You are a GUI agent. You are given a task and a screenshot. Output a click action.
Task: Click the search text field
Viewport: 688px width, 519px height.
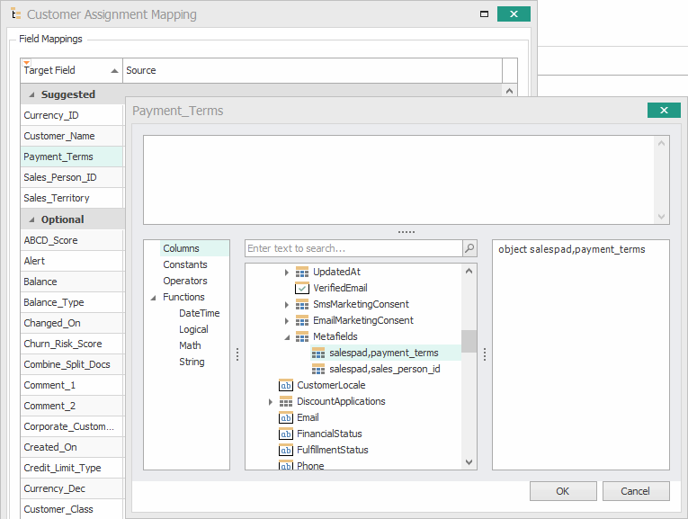353,248
